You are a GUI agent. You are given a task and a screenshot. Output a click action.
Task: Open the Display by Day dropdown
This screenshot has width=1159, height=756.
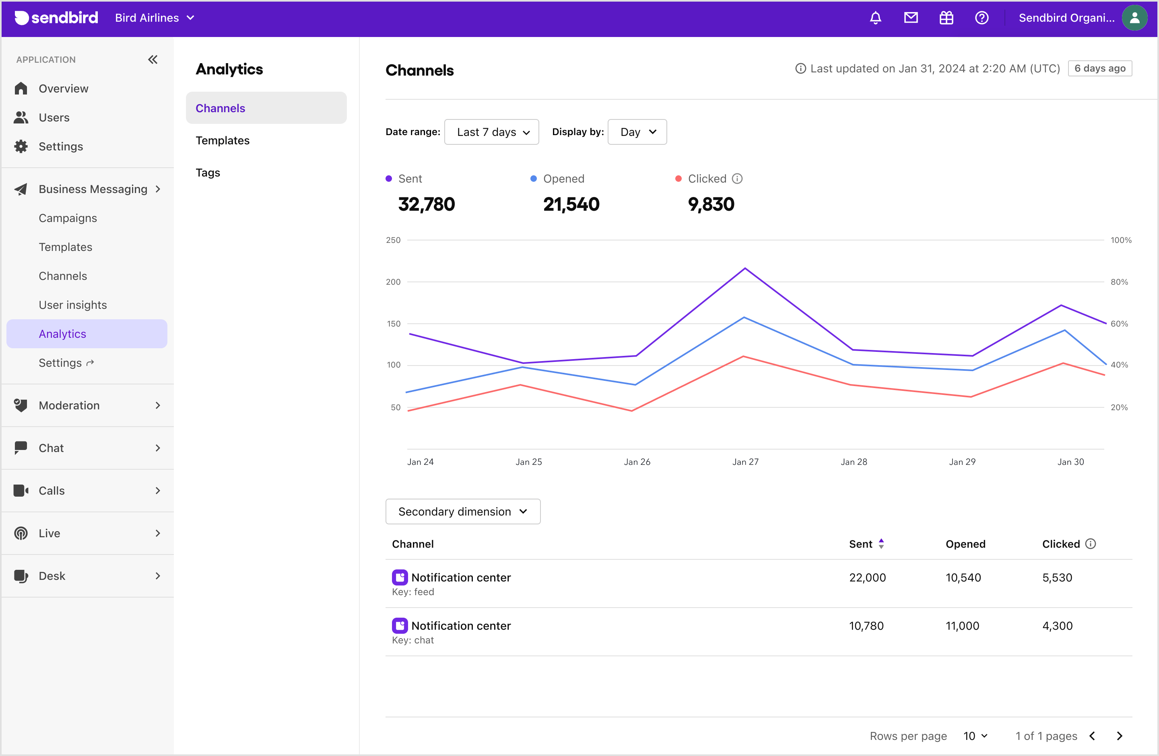click(x=637, y=132)
